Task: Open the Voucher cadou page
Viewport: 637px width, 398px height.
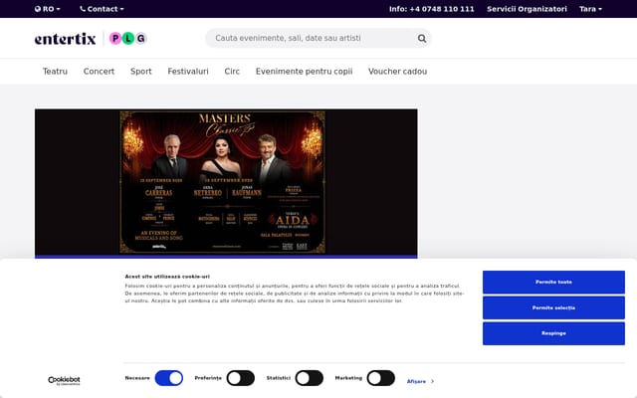Action: [398, 72]
